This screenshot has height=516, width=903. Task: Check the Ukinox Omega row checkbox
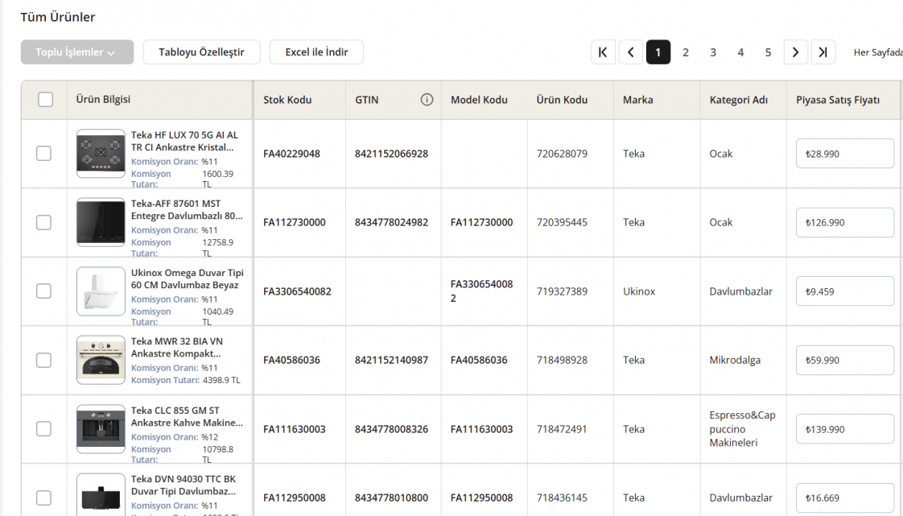pyautogui.click(x=44, y=291)
